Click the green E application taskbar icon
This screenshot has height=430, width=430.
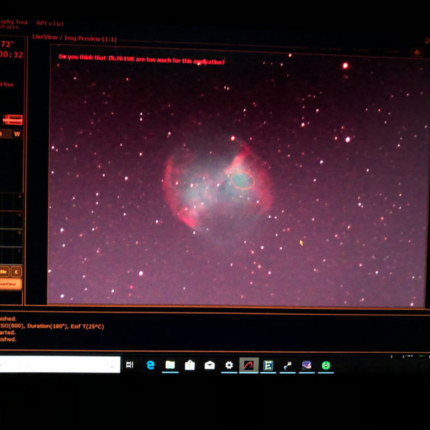tap(268, 365)
